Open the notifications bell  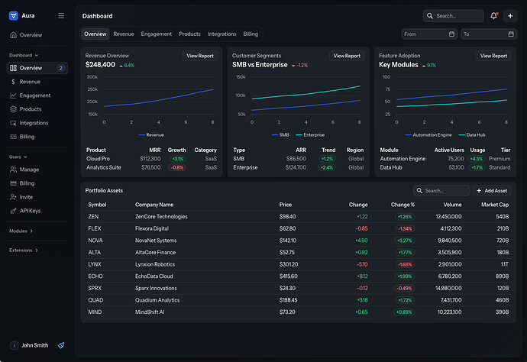click(x=494, y=15)
